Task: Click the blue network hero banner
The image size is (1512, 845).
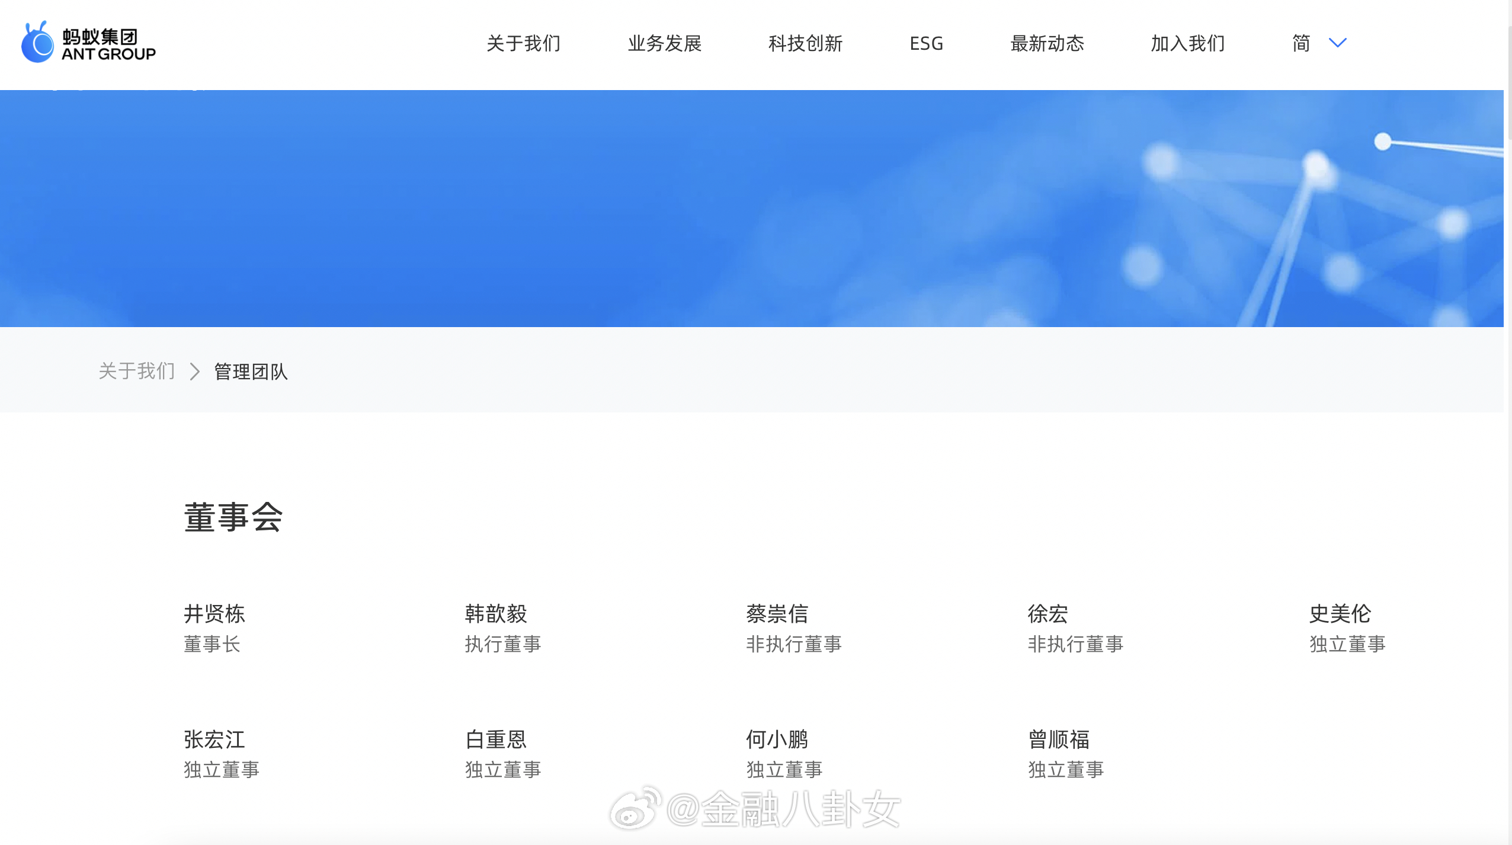Action: click(x=751, y=208)
